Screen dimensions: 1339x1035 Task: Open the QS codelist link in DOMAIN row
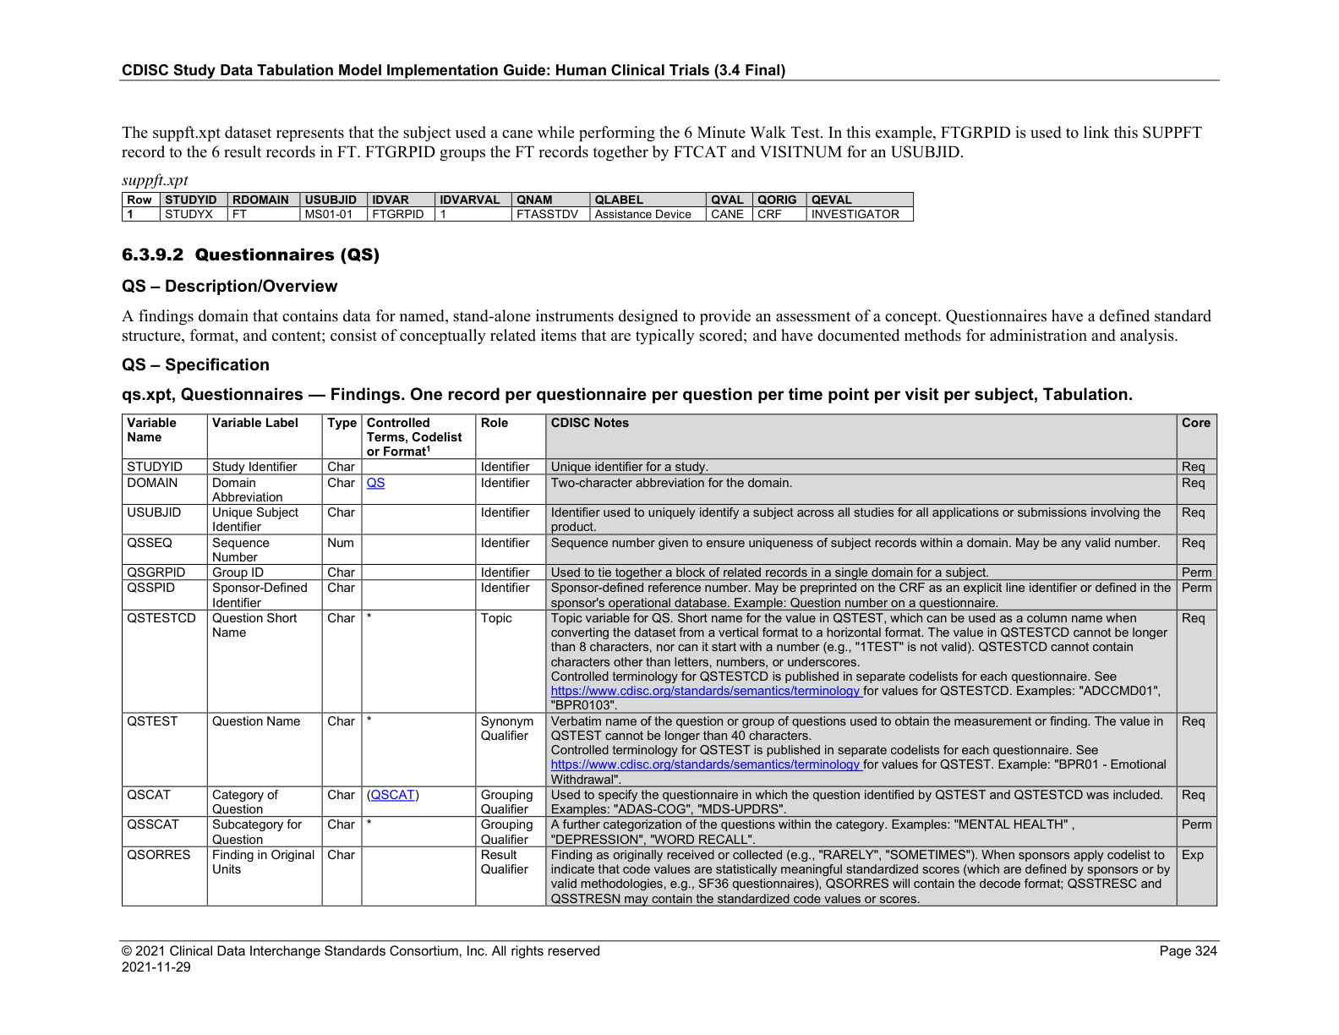click(375, 483)
